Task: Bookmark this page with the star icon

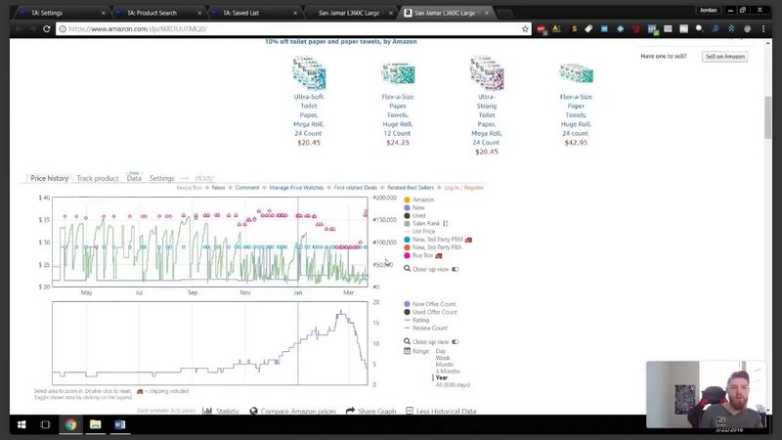Action: (525, 29)
